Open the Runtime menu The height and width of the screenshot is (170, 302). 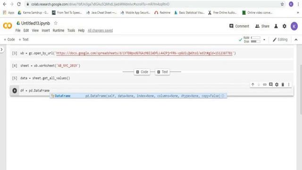(59, 30)
